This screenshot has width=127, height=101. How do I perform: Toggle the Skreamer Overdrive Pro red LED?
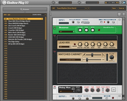point(99,30)
